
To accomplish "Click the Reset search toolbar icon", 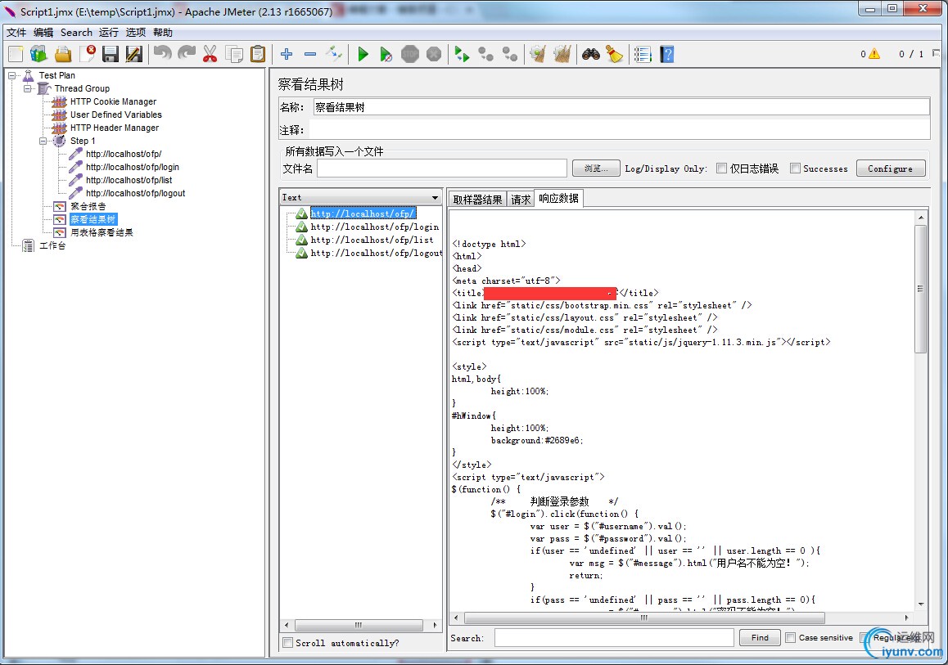I will coord(614,54).
